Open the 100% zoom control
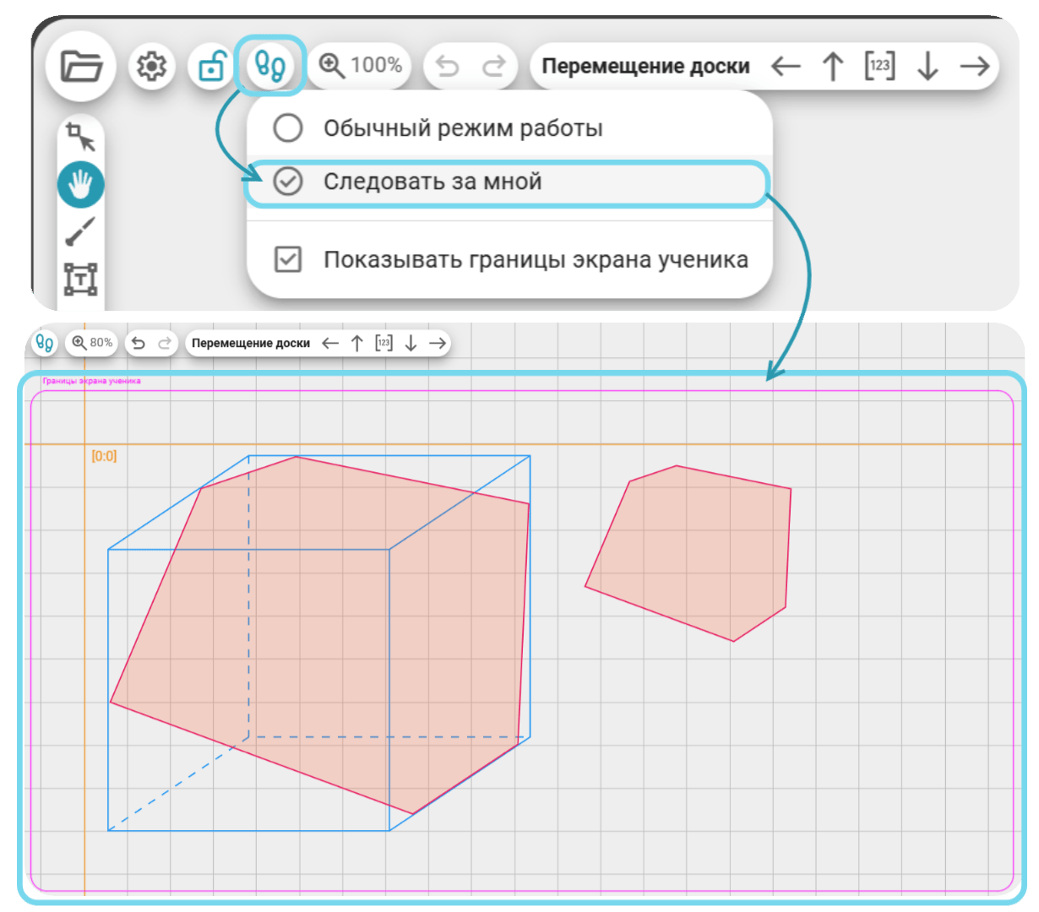 pyautogui.click(x=360, y=65)
